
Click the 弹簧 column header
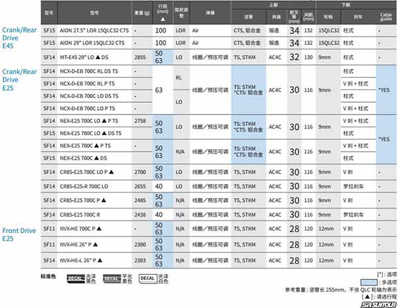tap(210, 13)
